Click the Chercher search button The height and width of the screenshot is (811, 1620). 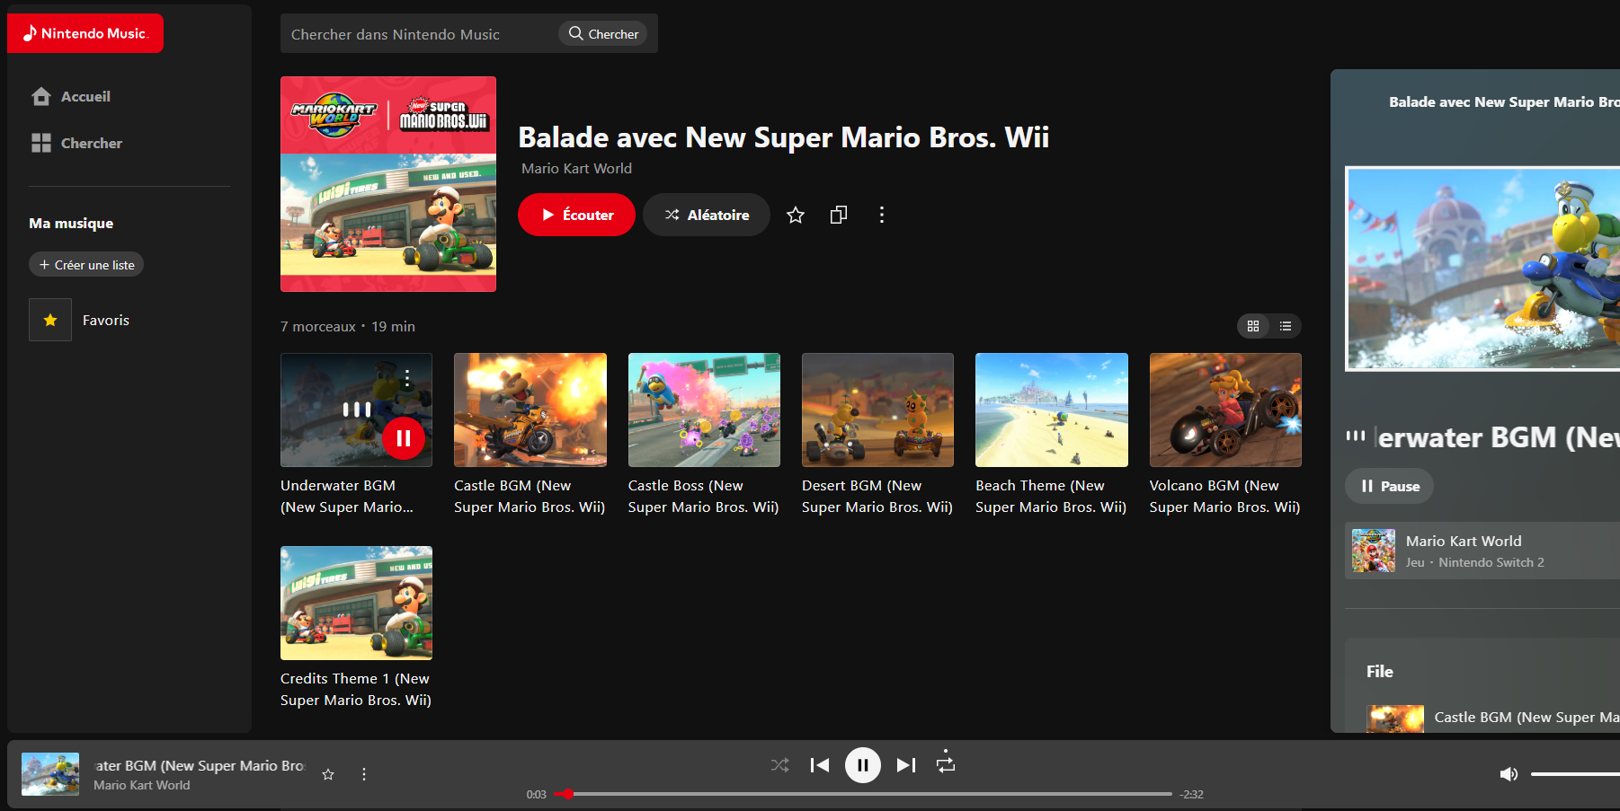point(603,34)
